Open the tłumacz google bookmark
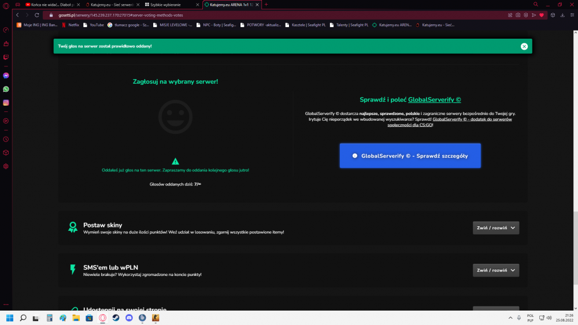 pyautogui.click(x=128, y=25)
